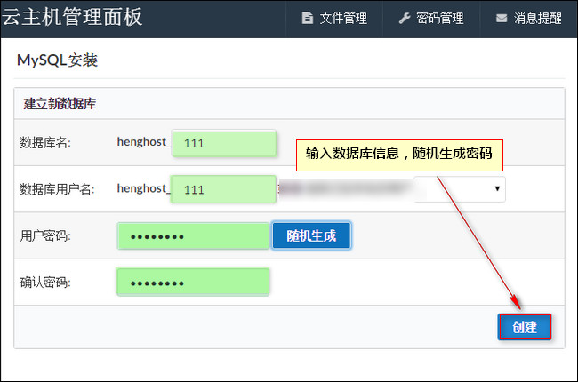Click the wrench icon beside 密码管理
Viewport: 578px width, 382px height.
pyautogui.click(x=404, y=19)
